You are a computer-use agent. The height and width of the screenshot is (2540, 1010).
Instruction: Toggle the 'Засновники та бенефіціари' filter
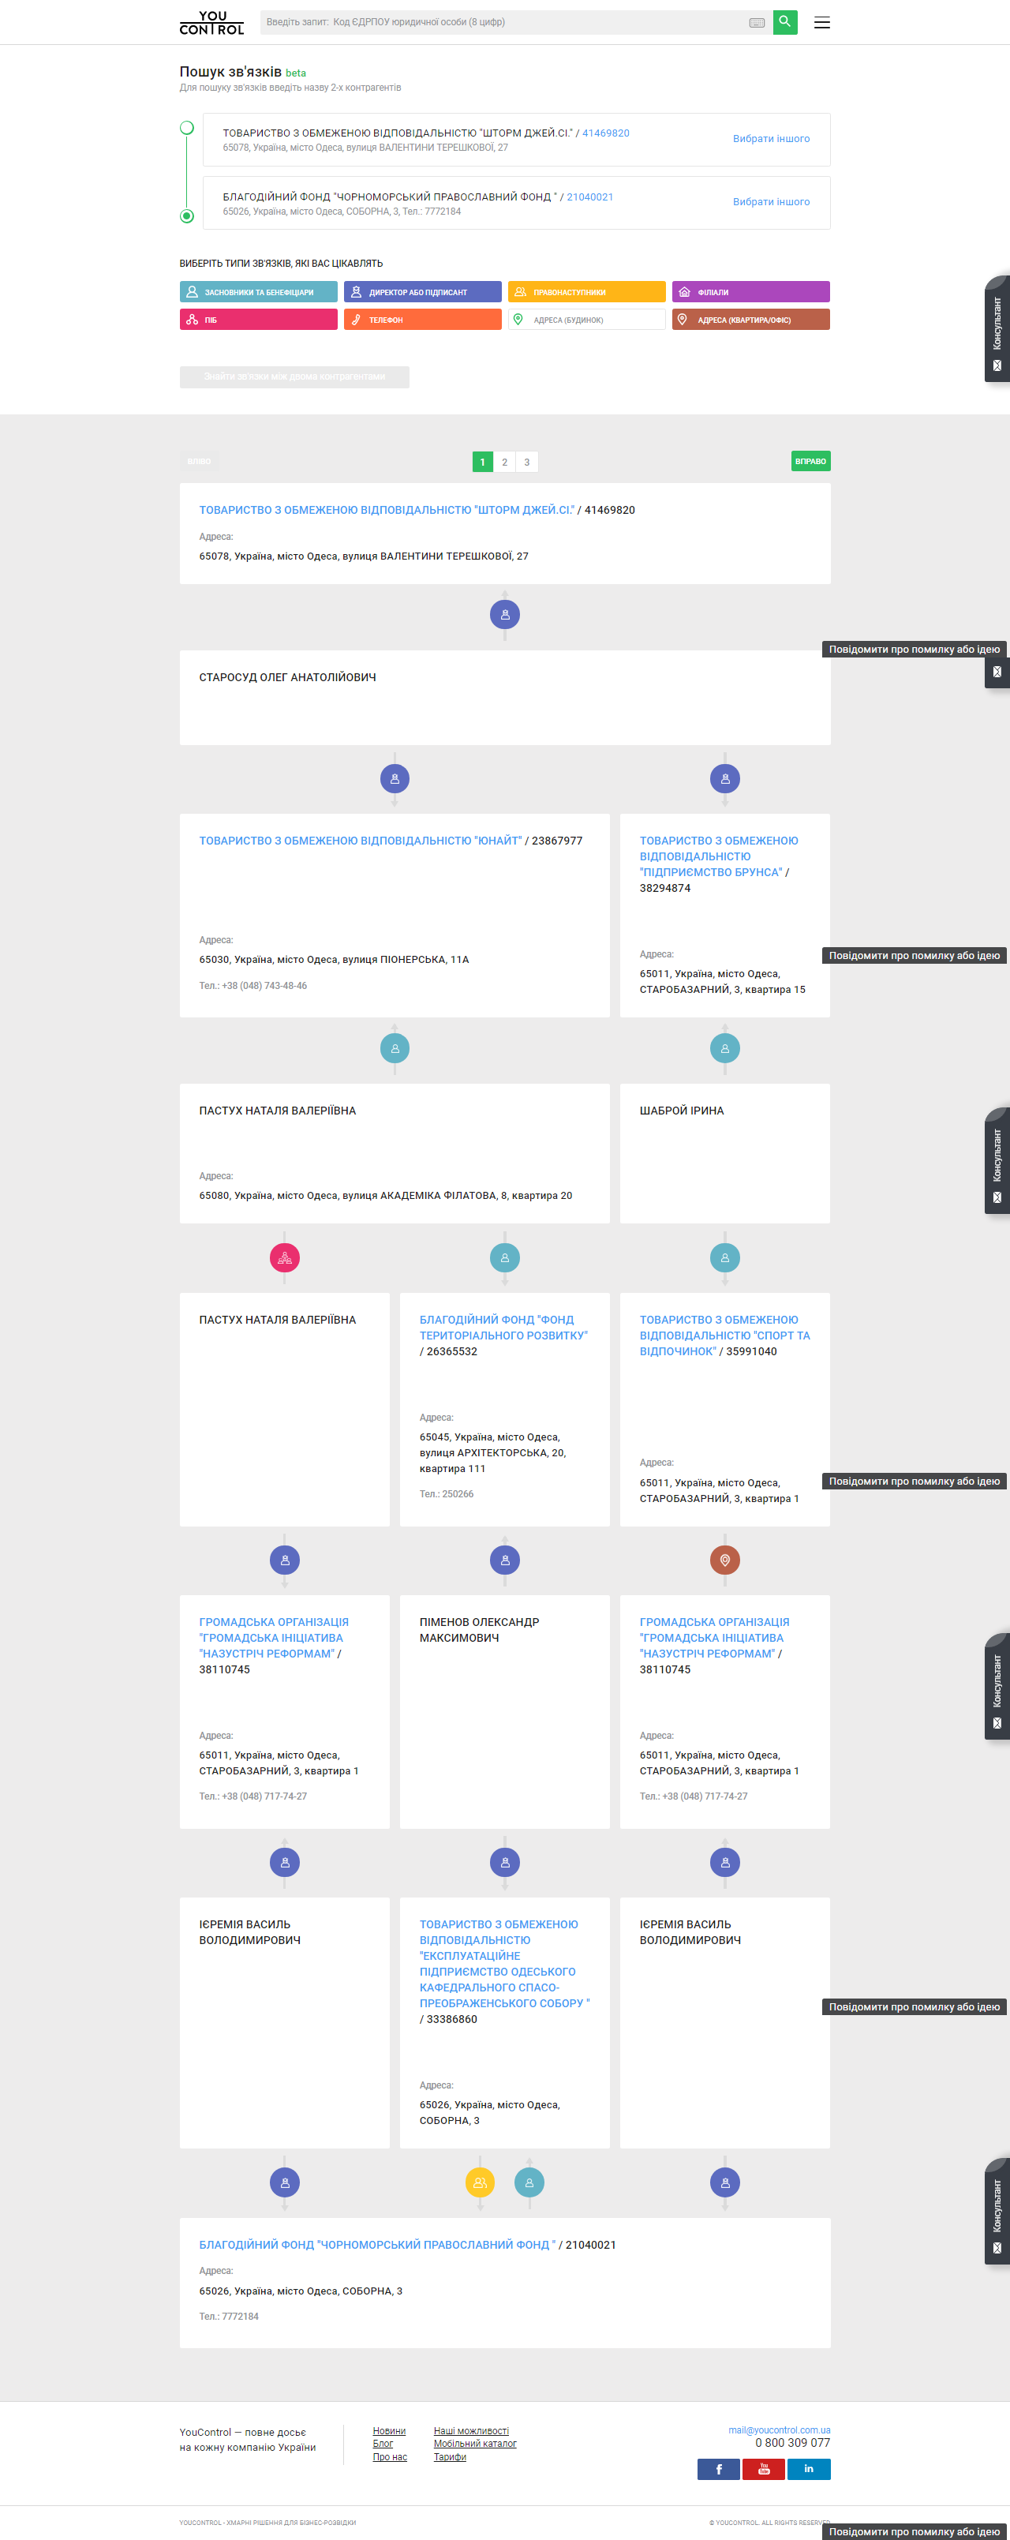258,292
